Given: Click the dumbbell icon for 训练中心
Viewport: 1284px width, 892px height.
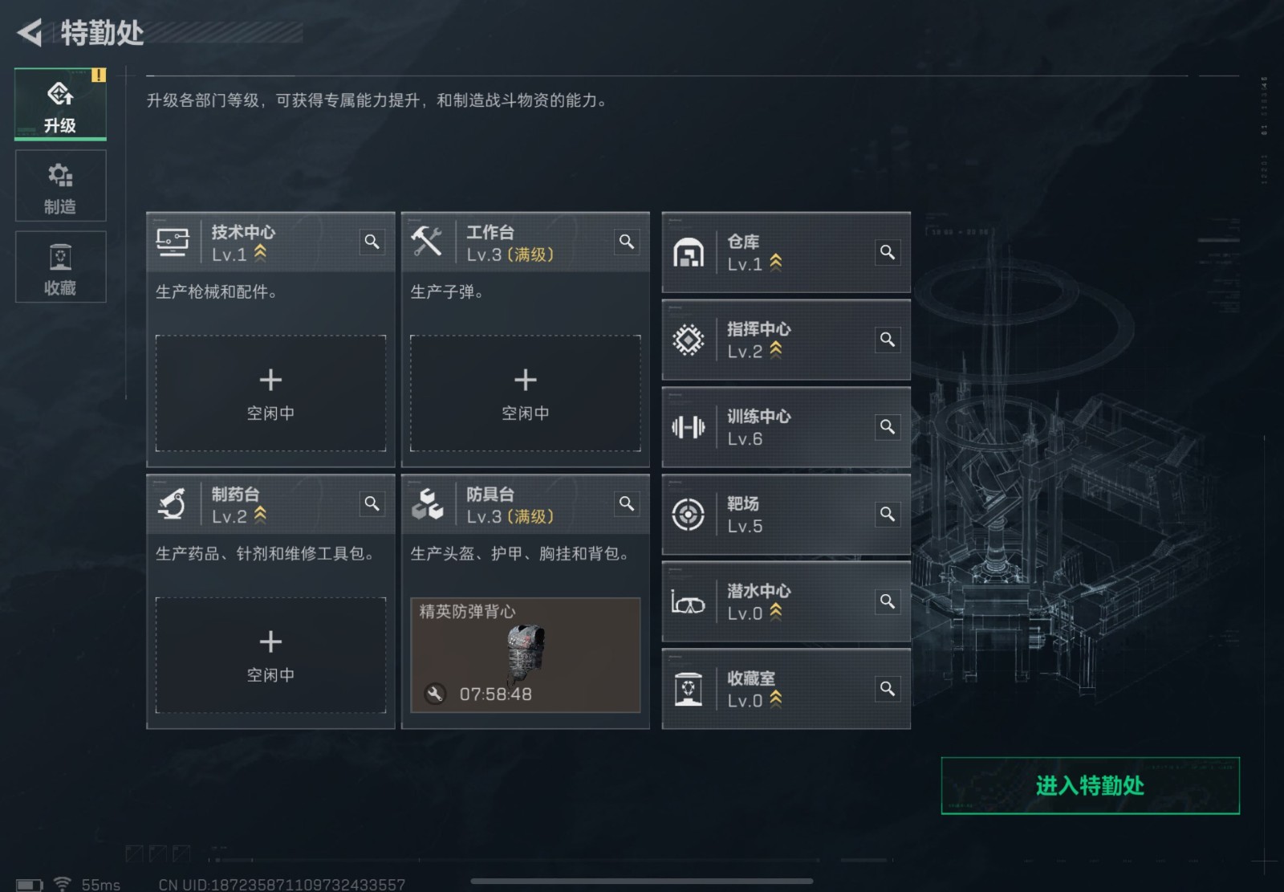Looking at the screenshot, I should [689, 427].
